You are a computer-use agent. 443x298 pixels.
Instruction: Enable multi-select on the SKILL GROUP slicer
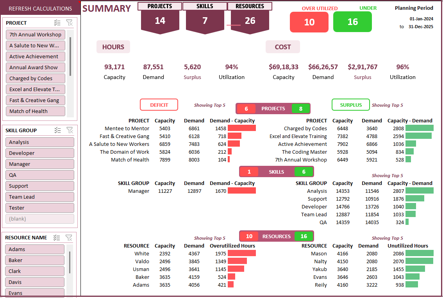[58, 130]
